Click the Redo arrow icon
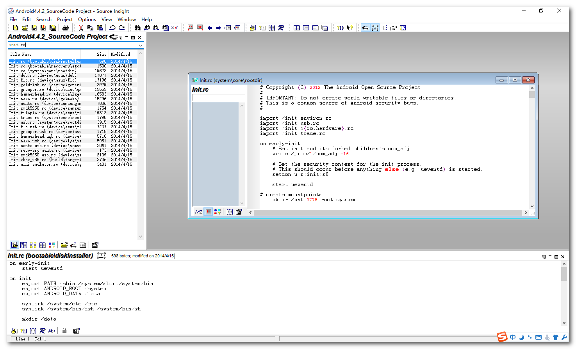This screenshot has width=576, height=349. (x=122, y=28)
